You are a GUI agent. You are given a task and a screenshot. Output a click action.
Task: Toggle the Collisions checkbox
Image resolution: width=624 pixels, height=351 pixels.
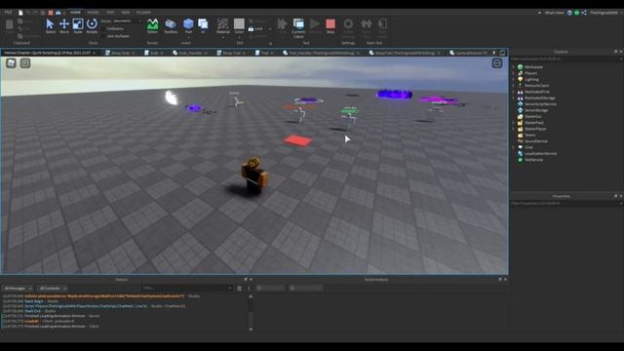click(x=104, y=28)
